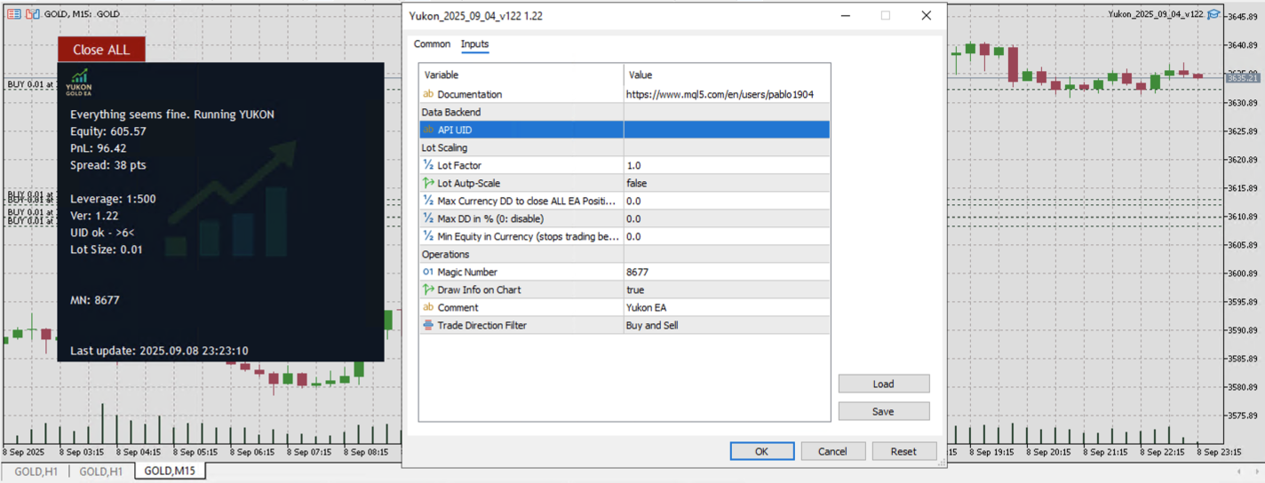Click the Lot Scaling section row
The width and height of the screenshot is (1265, 483).
tap(625, 147)
